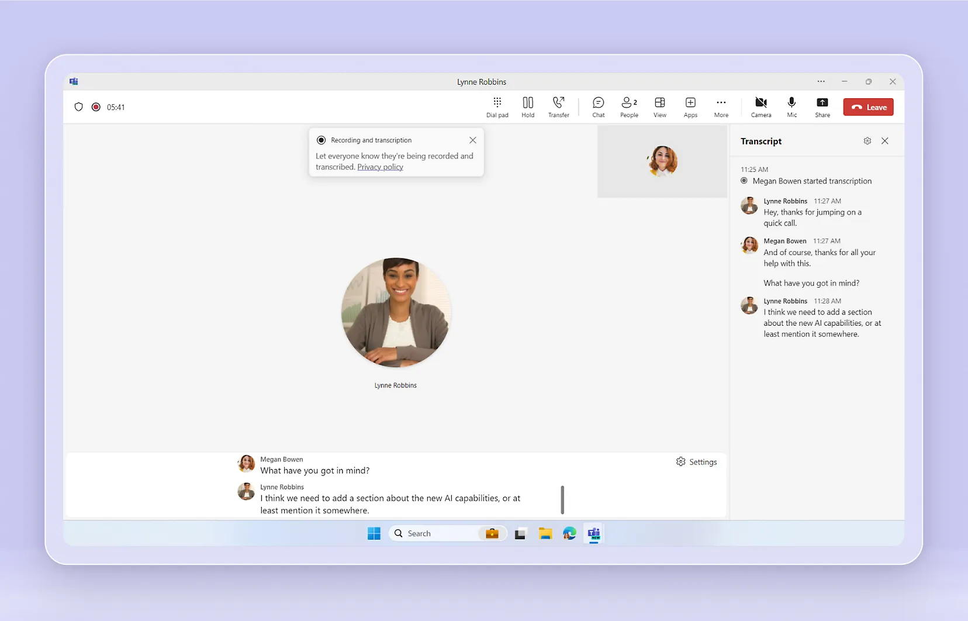
Task: Turn on the Camera
Action: click(x=761, y=107)
